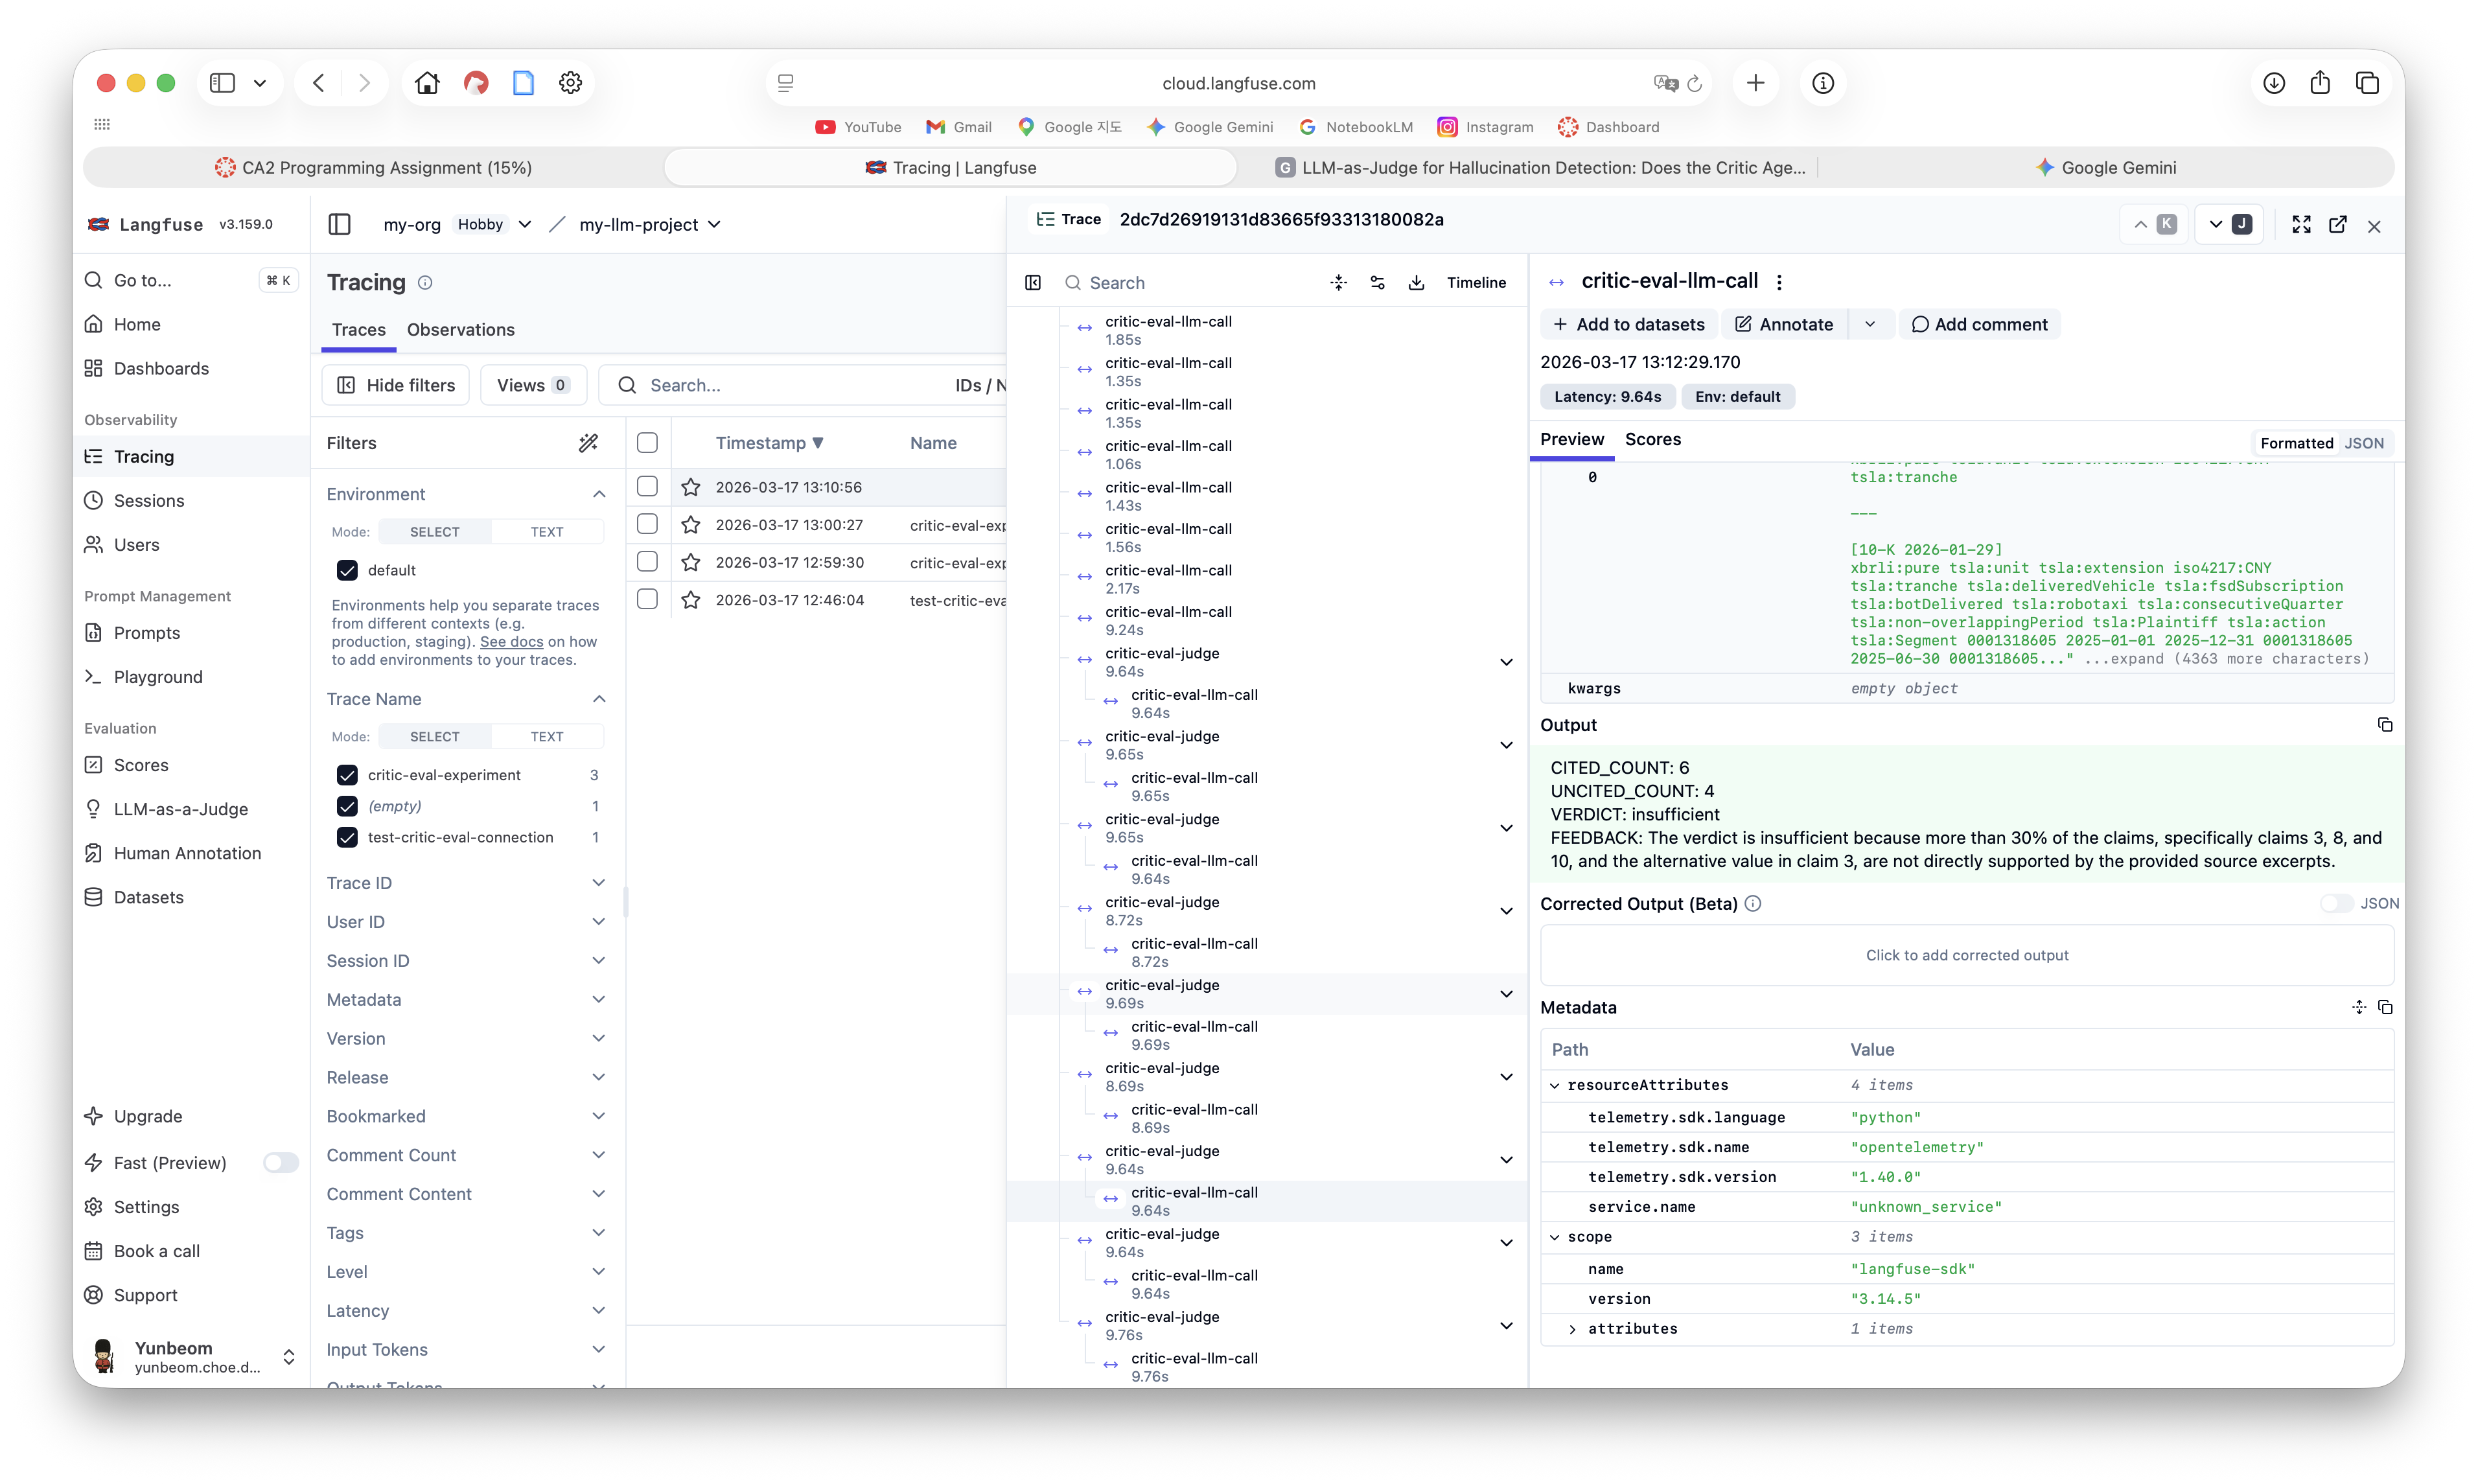Click the copy Output icon
This screenshot has height=1484, width=2478.
coord(2384,725)
